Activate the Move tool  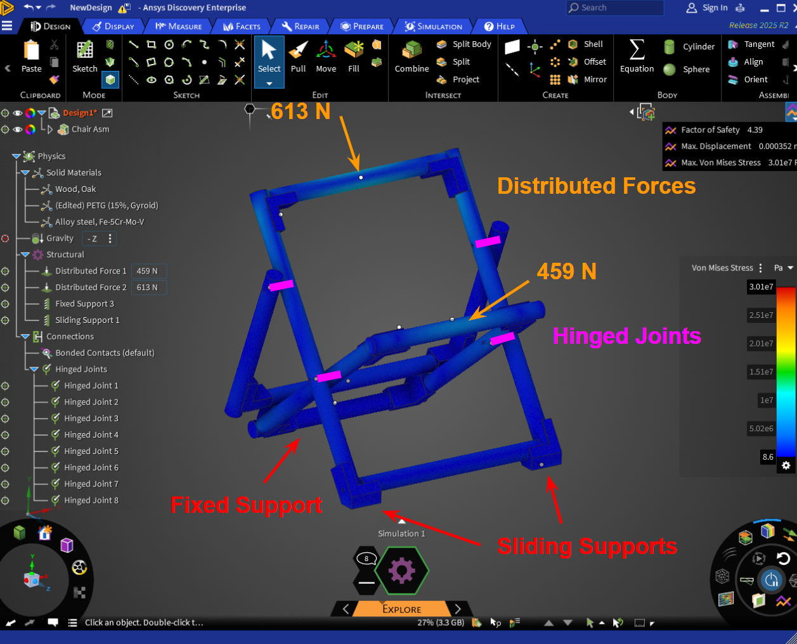[x=326, y=50]
